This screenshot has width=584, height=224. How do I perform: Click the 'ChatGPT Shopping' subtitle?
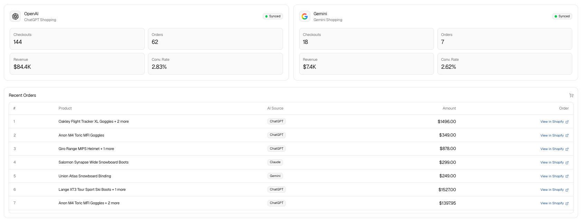click(40, 20)
